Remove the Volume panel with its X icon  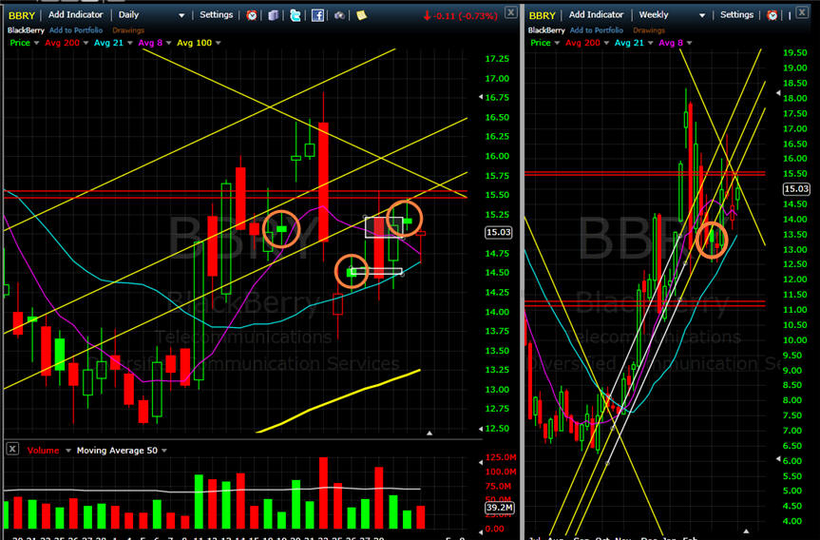pos(12,449)
